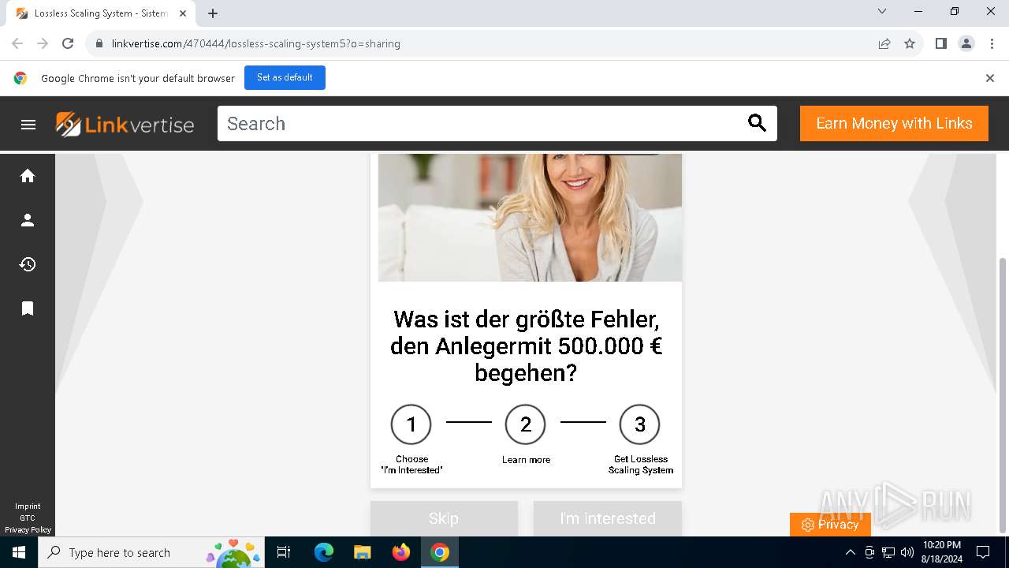Bookmark this tab with star icon

pos(910,43)
